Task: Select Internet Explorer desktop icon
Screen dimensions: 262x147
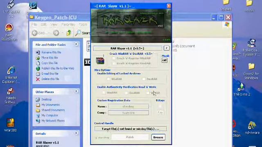Action: [x=11, y=75]
